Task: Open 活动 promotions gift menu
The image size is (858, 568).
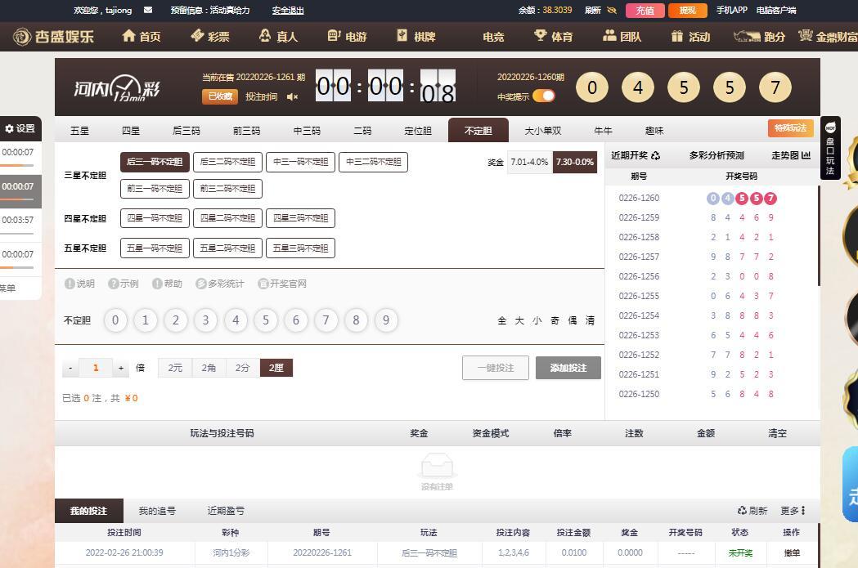Action: 690,36
